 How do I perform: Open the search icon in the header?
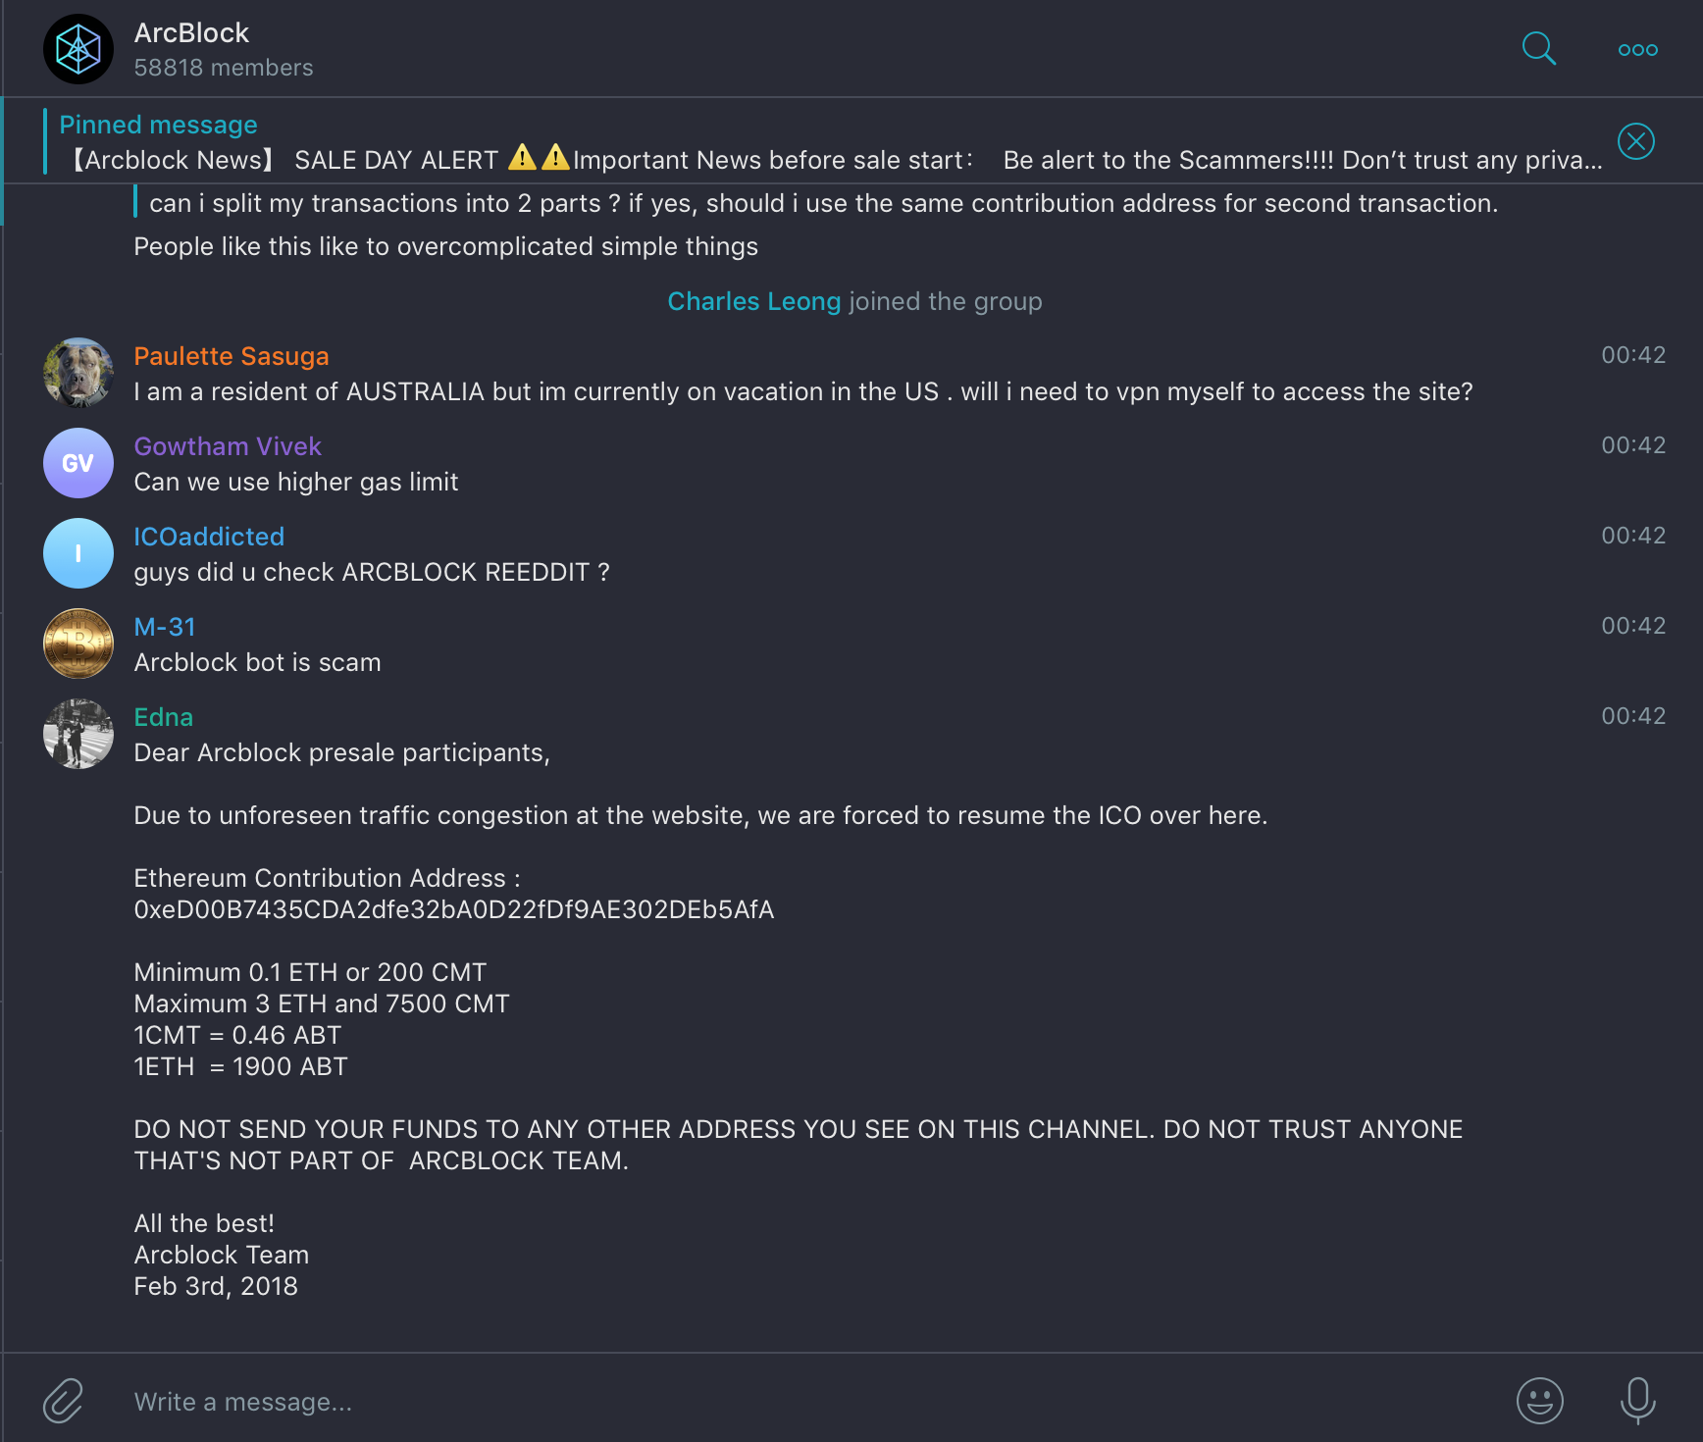click(x=1538, y=48)
